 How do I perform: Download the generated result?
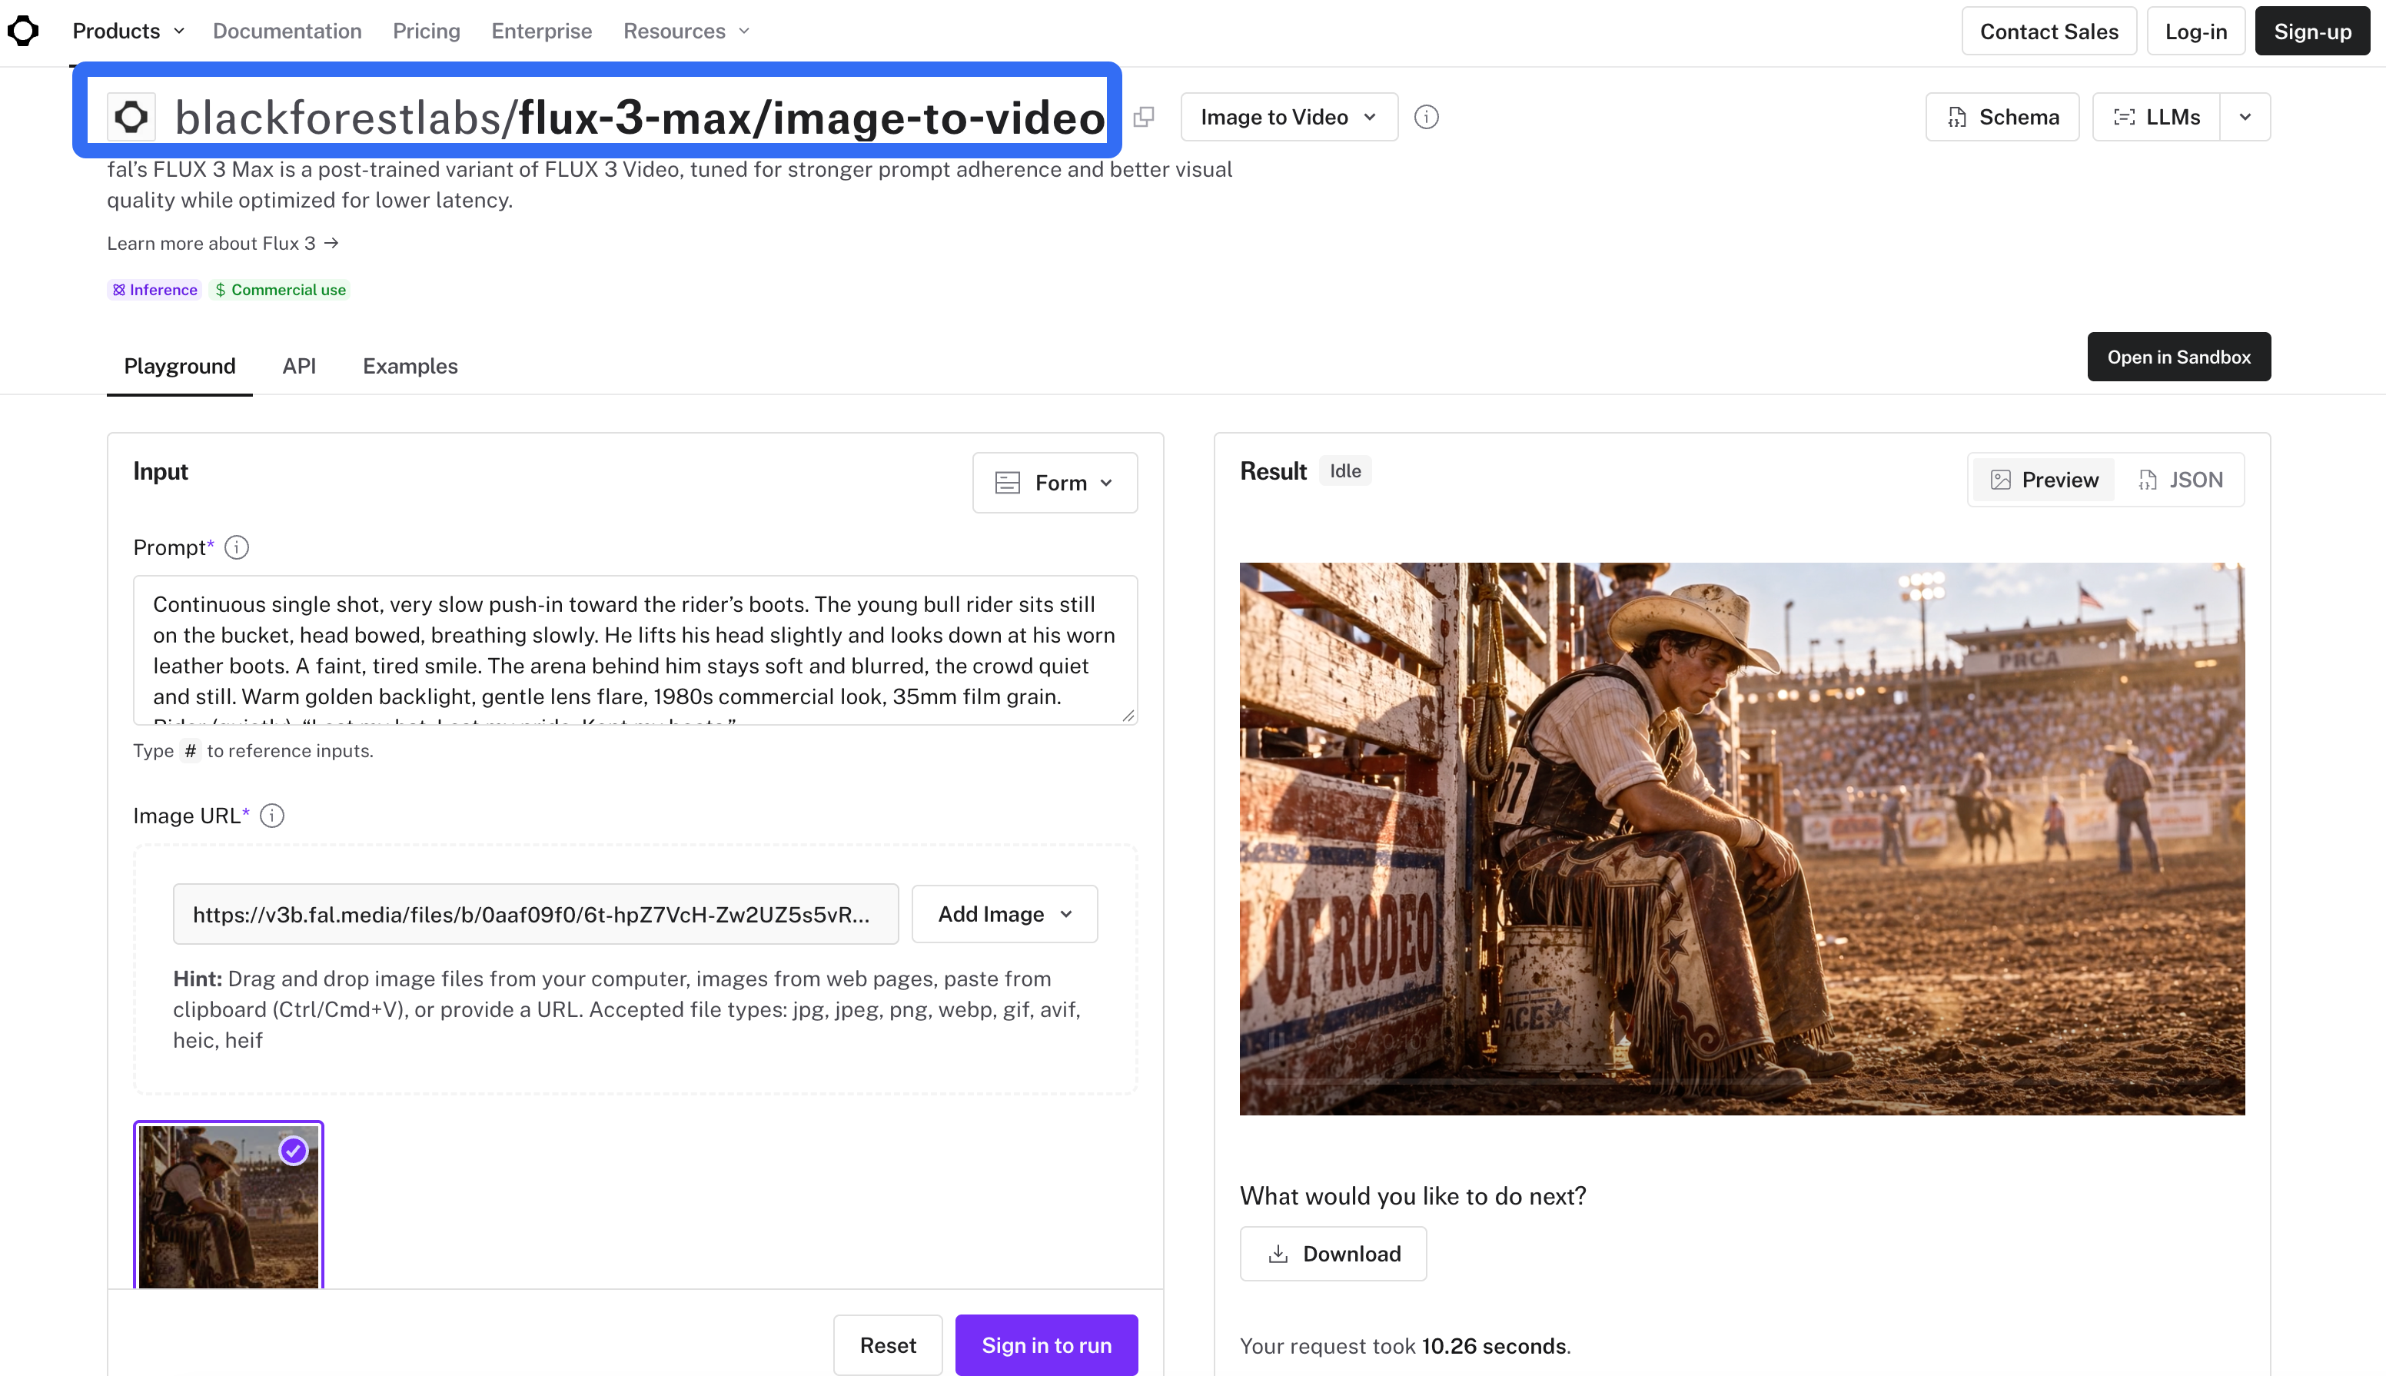click(1332, 1254)
